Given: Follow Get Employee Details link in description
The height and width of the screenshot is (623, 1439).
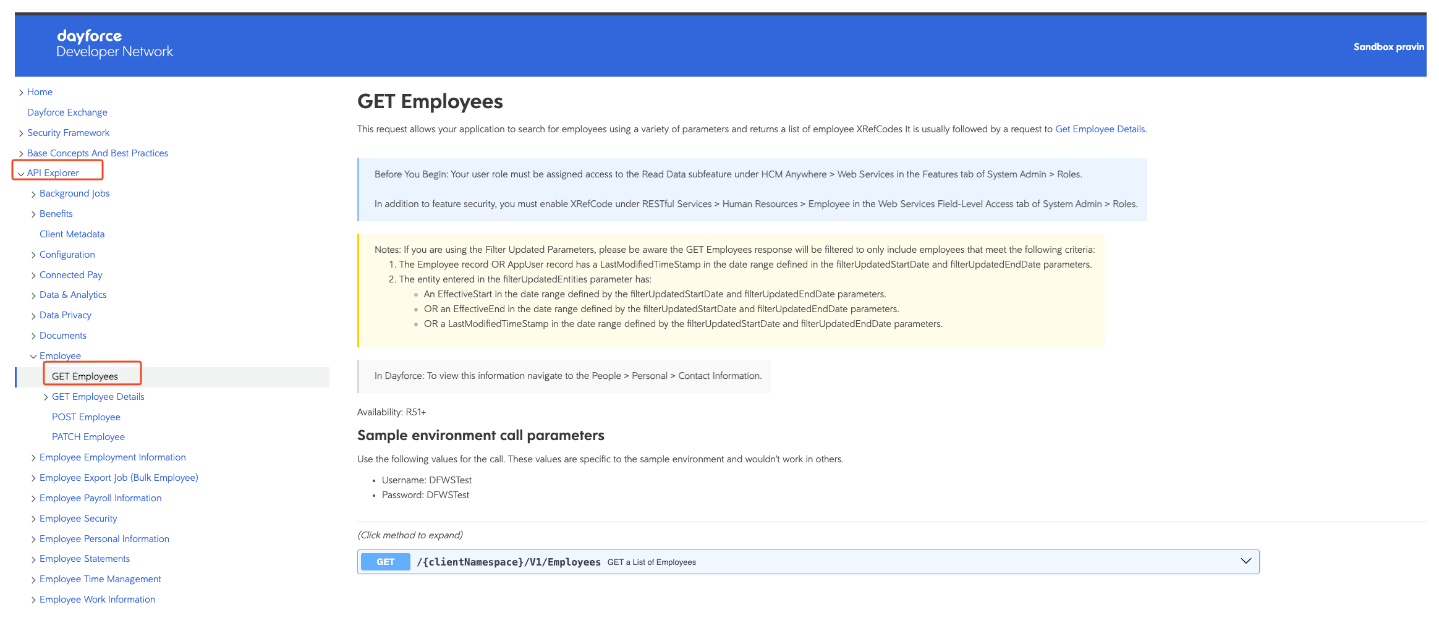Looking at the screenshot, I should [1100, 129].
